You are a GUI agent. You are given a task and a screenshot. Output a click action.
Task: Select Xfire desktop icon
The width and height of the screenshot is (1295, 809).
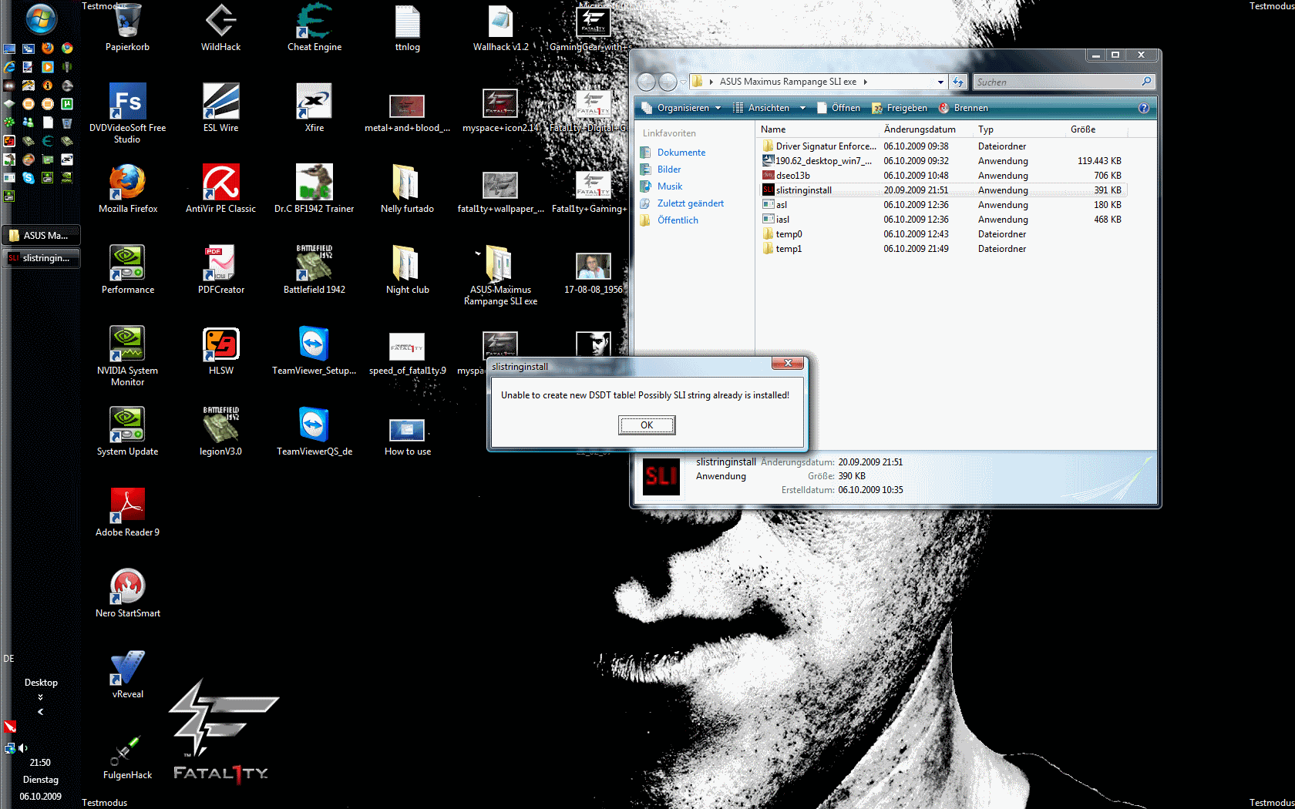click(x=314, y=108)
